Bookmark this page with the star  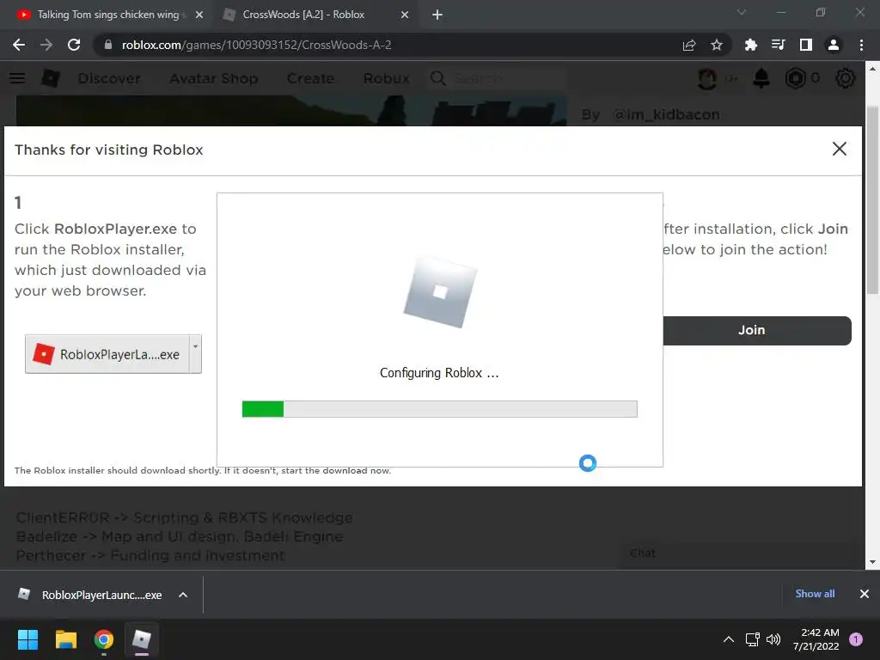pyautogui.click(x=717, y=45)
